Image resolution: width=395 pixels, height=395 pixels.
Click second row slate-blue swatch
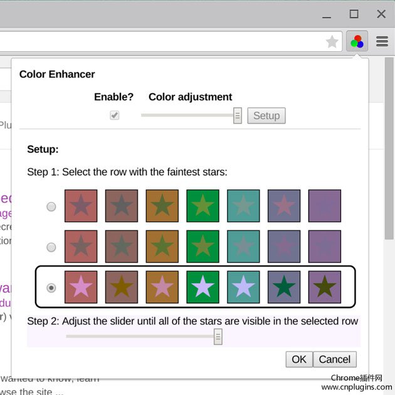pos(284,246)
